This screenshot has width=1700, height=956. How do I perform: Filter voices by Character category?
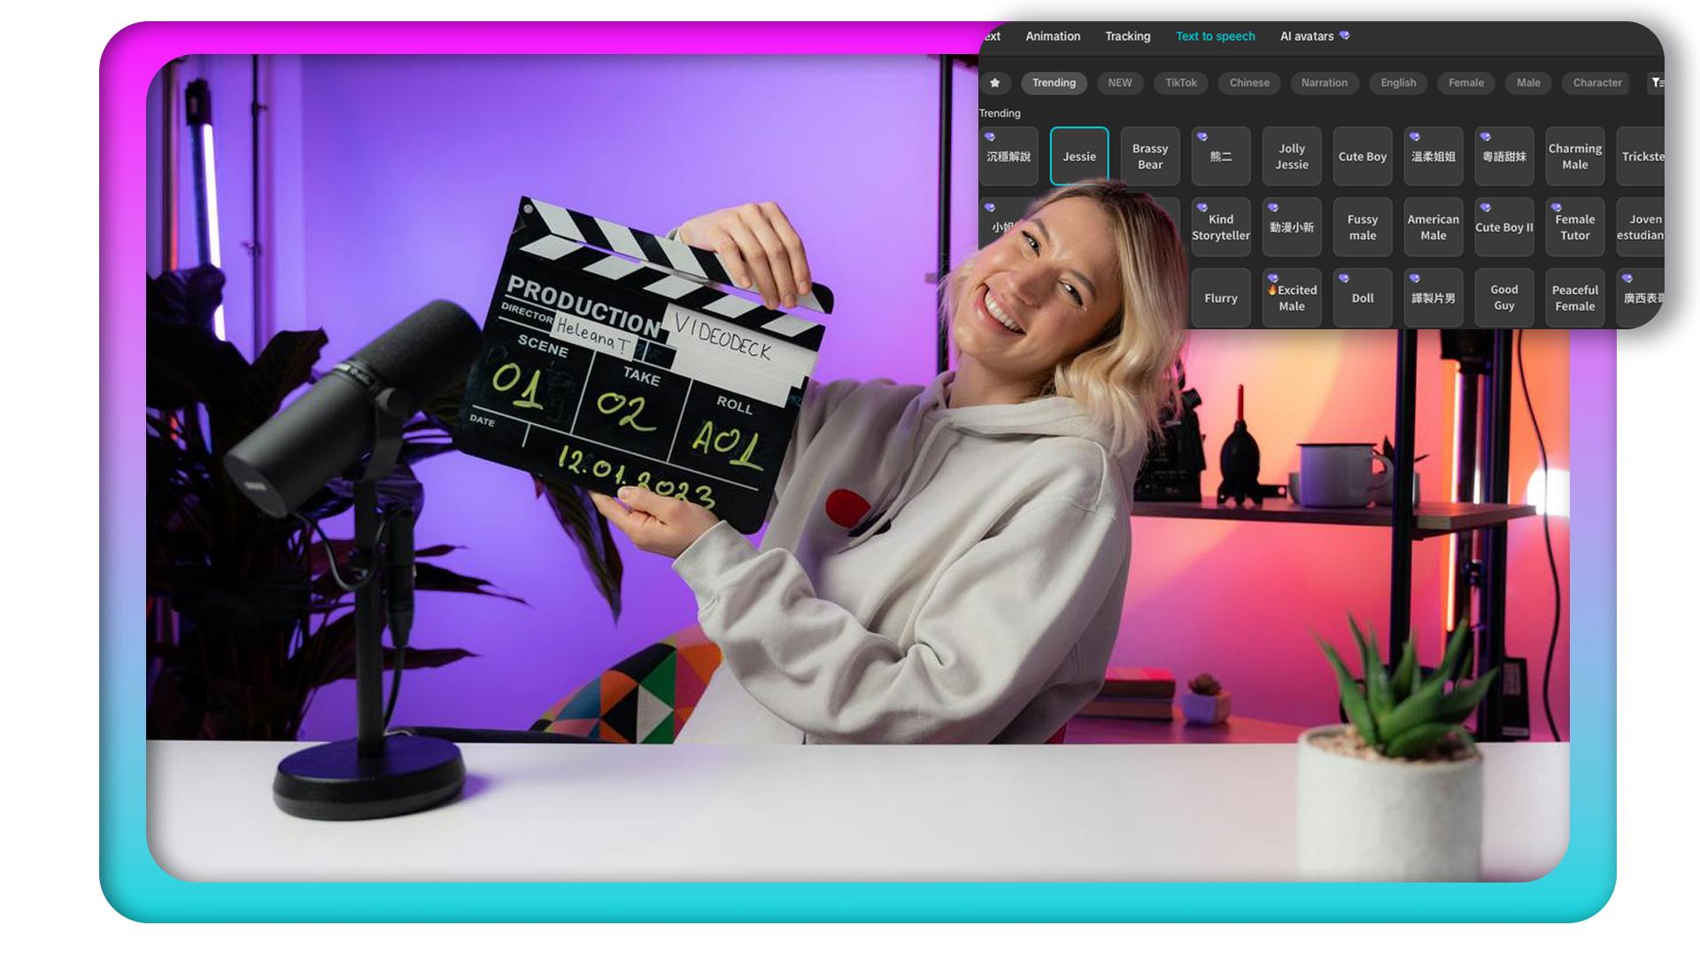pos(1597,82)
